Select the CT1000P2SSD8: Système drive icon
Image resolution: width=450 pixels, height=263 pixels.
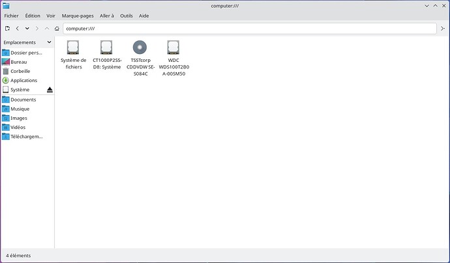click(106, 48)
